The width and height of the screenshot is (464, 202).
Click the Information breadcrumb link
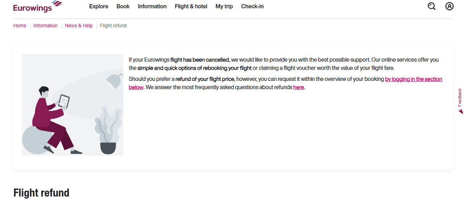pos(45,26)
